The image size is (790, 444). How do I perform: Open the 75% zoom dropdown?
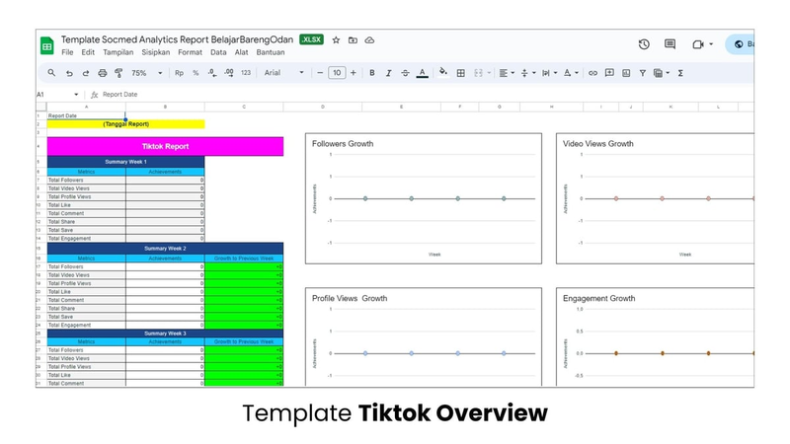point(146,73)
